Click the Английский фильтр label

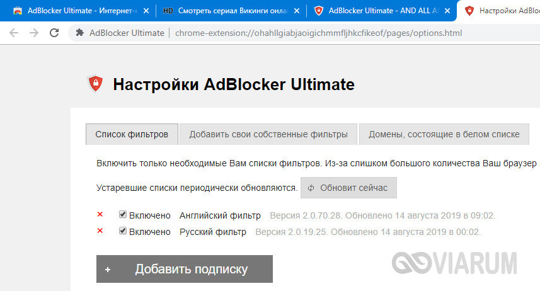click(220, 215)
